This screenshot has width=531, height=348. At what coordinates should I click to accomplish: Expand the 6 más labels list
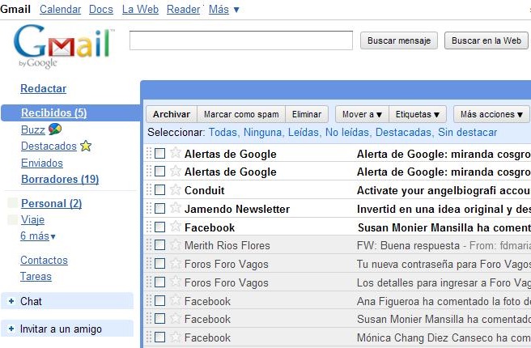tap(37, 236)
